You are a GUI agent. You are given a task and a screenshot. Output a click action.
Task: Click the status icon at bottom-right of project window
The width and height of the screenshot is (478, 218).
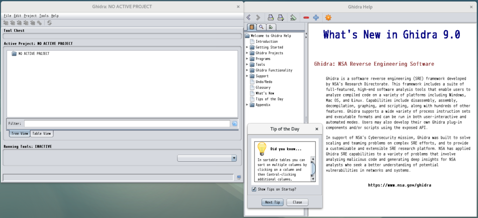tap(239, 177)
